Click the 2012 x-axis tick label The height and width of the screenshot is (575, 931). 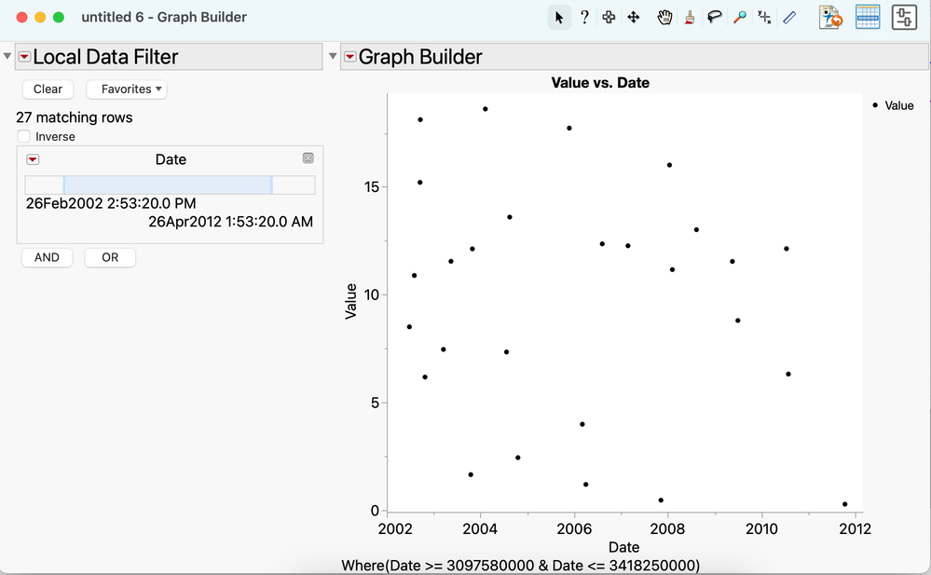pyautogui.click(x=855, y=528)
